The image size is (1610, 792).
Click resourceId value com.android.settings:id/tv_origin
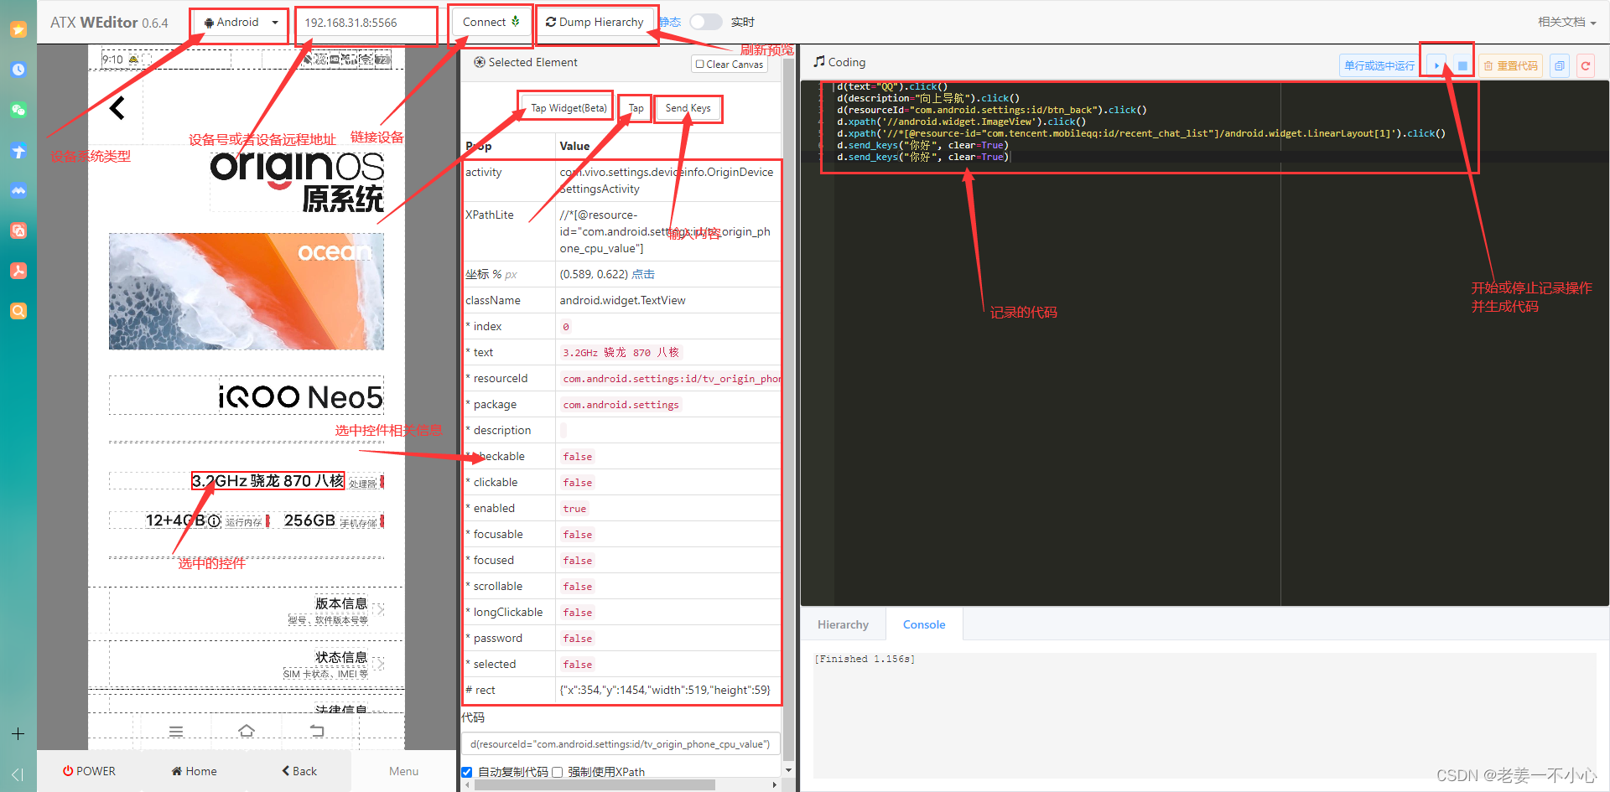coord(671,379)
